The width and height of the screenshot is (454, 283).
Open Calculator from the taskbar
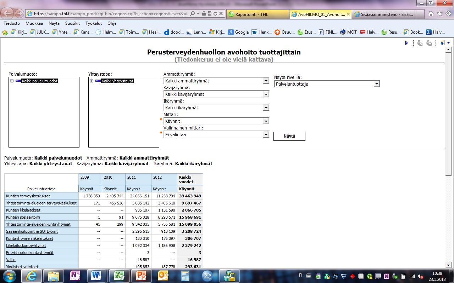click(x=185, y=276)
